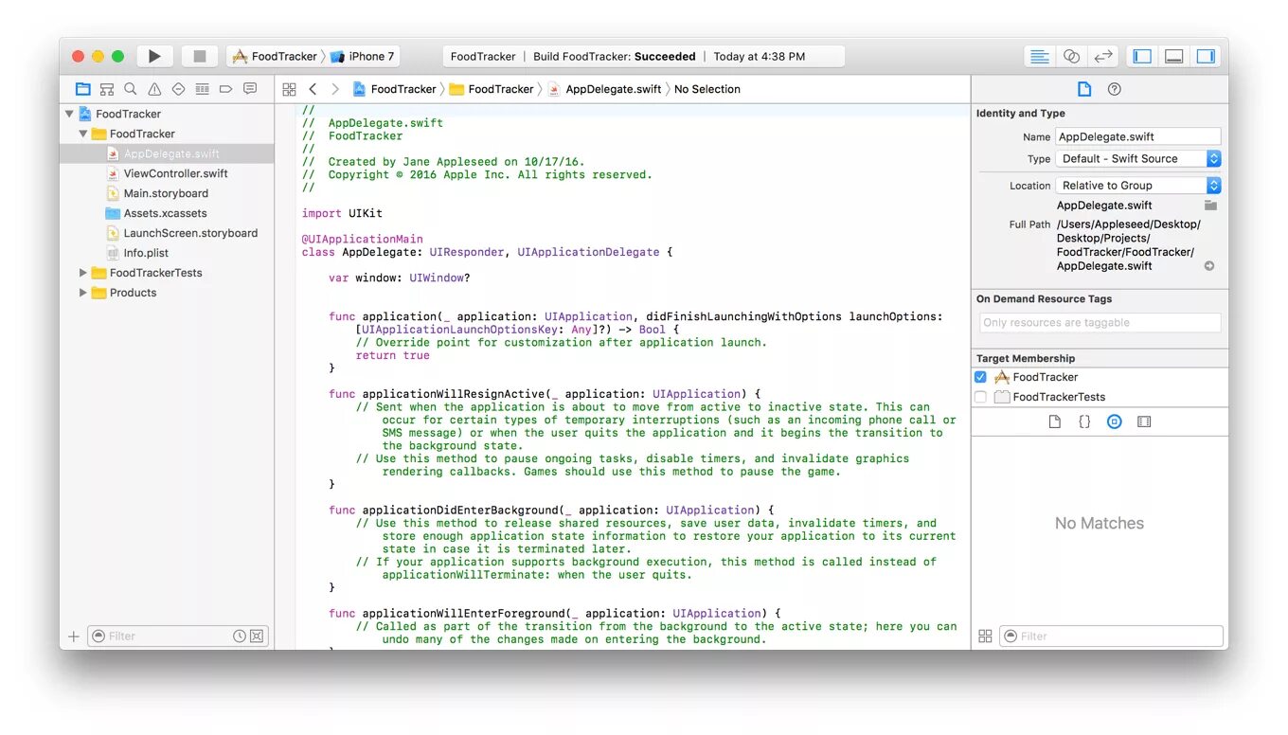The height and width of the screenshot is (735, 1288).
Task: Open the Find navigator
Action: click(x=131, y=89)
